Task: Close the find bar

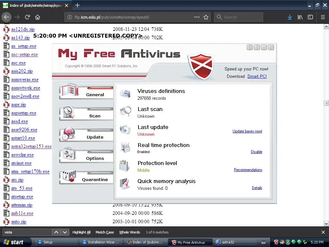Action: [323, 232]
